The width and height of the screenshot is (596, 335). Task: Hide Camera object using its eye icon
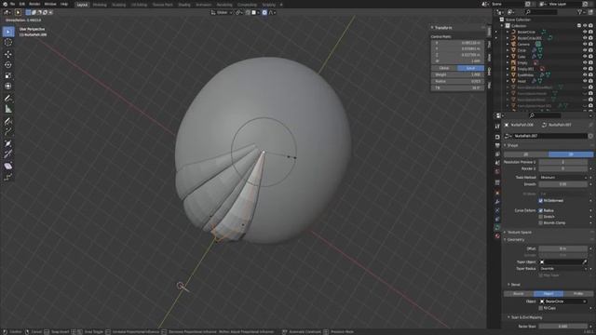pyautogui.click(x=585, y=44)
